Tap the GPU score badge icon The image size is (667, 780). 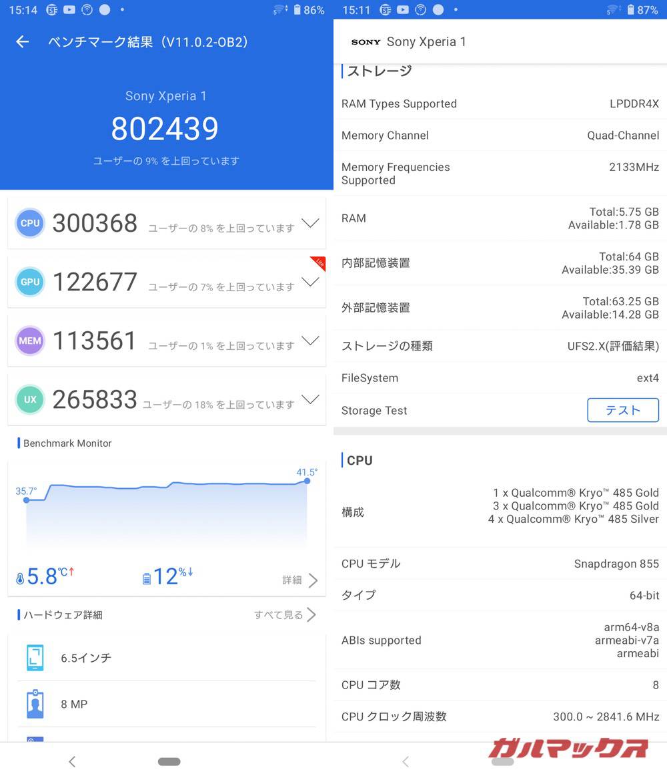coord(30,282)
